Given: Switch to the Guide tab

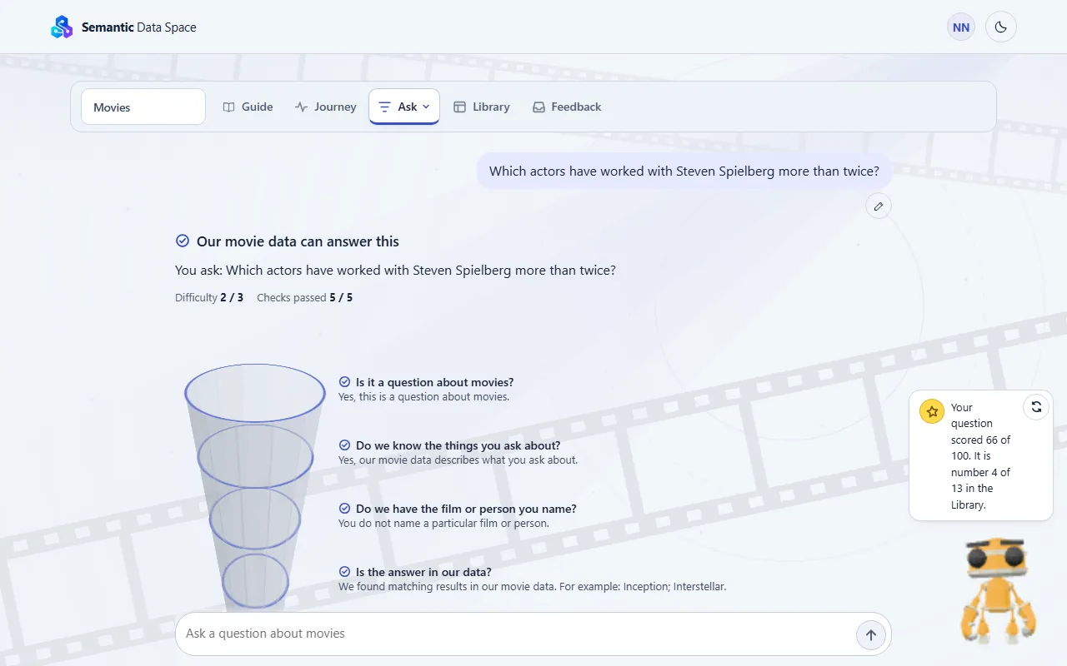Looking at the screenshot, I should tap(248, 107).
